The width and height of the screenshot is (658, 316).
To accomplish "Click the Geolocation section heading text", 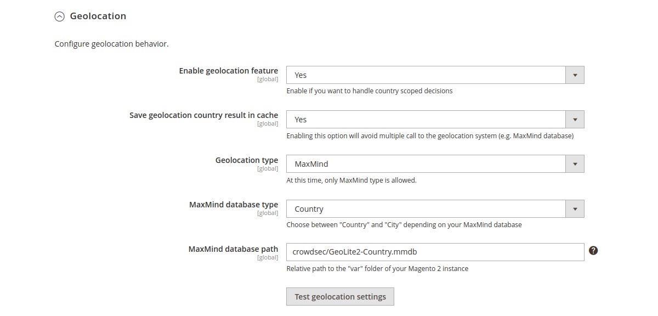I will 98,16.
